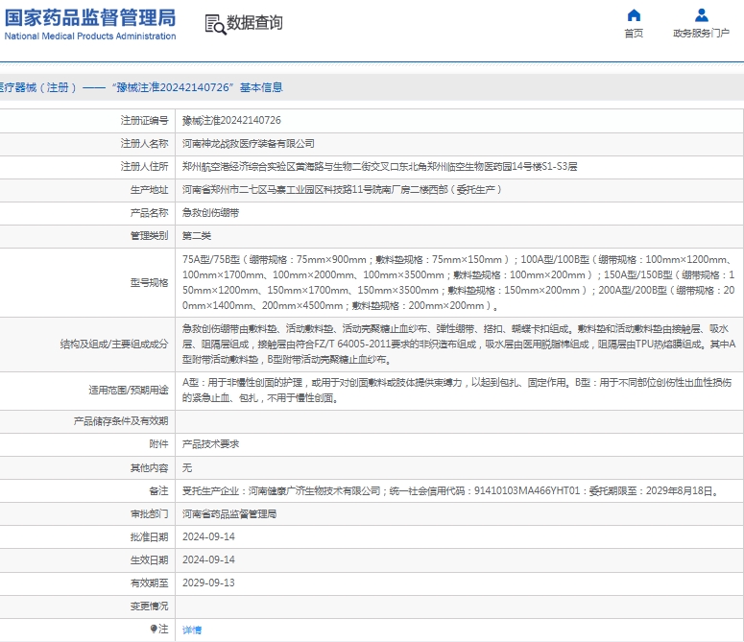The width and height of the screenshot is (744, 642).
Task: Select the 产品技术要求 attachment value
Action: [x=210, y=444]
